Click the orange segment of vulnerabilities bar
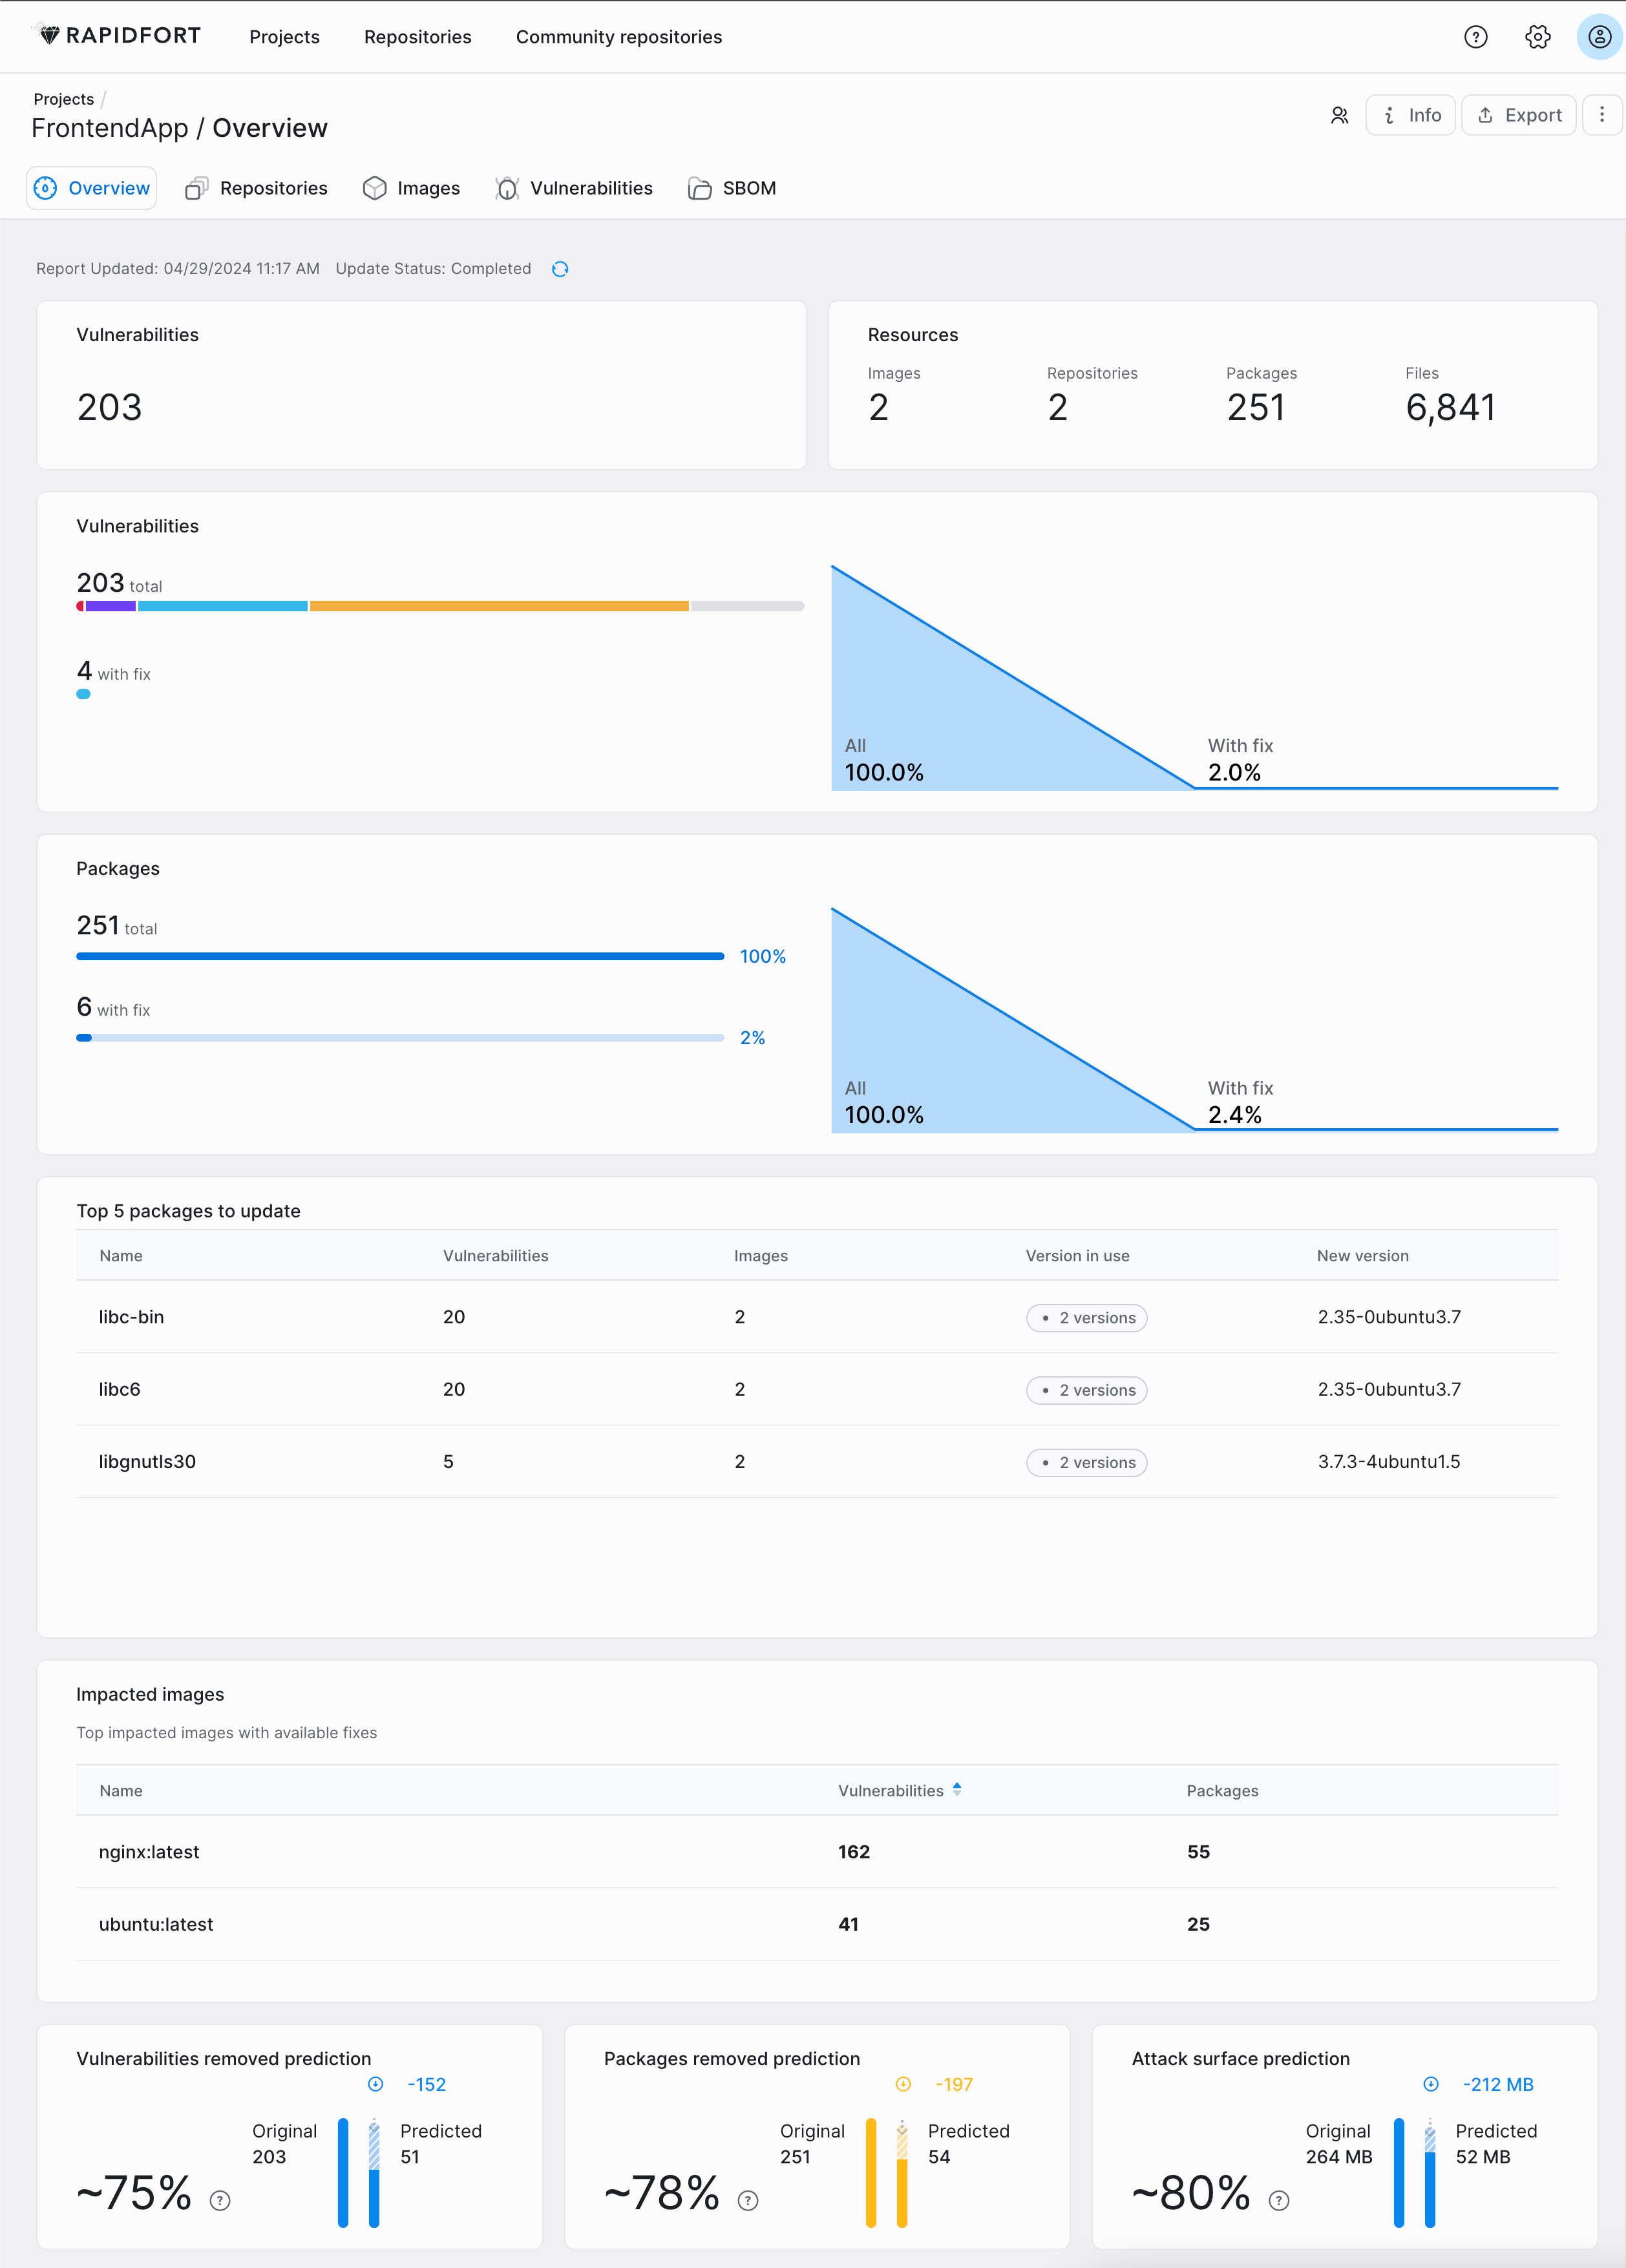The height and width of the screenshot is (2268, 1626). click(x=499, y=606)
